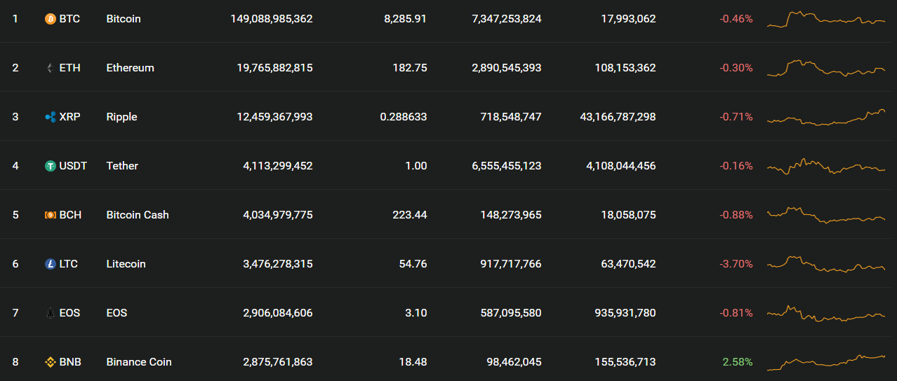The image size is (897, 381).
Task: Open the Bitcoin Cash name link
Action: point(138,215)
